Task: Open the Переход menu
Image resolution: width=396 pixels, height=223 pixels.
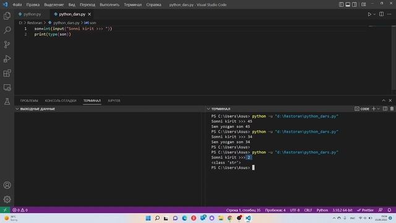Action: (x=87, y=4)
